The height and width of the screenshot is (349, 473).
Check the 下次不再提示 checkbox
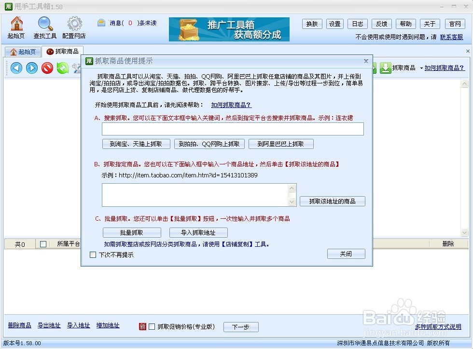(93, 255)
